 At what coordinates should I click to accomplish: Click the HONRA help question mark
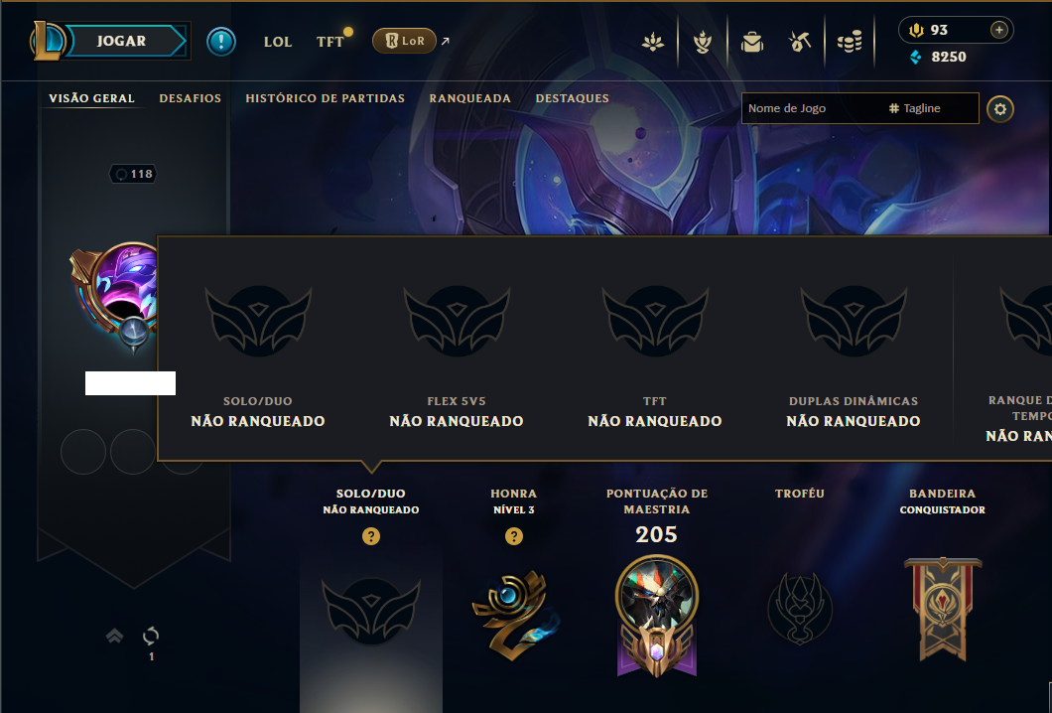click(x=514, y=536)
